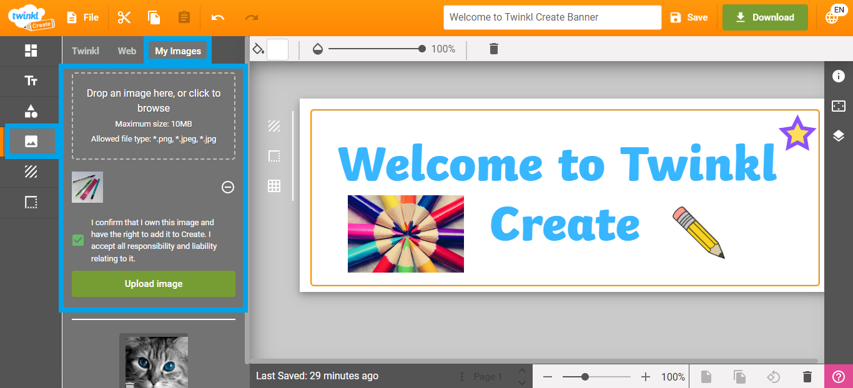The height and width of the screenshot is (388, 853).
Task: Click the canvas horizontal scrollbar
Action: click(534, 361)
